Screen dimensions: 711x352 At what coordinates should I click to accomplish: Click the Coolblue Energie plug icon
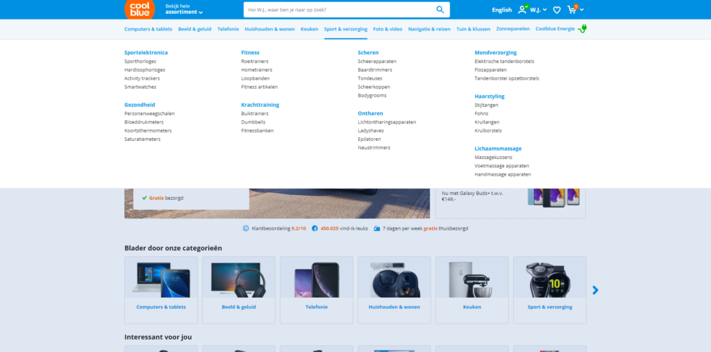[583, 28]
